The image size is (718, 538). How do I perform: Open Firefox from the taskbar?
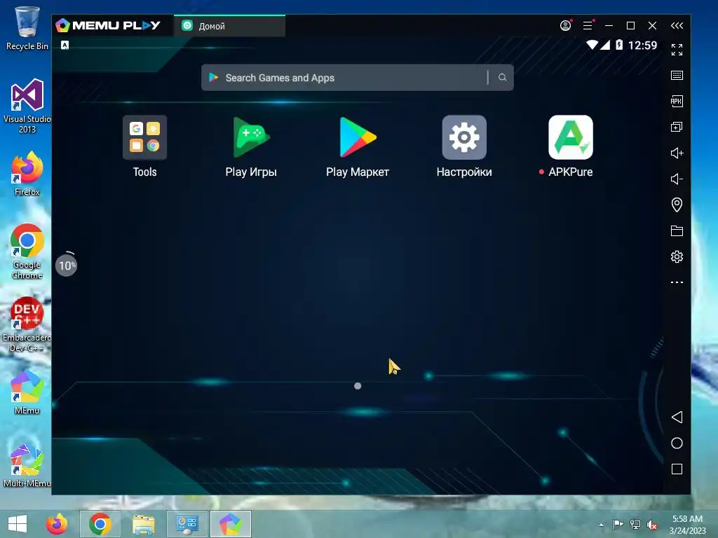pos(56,524)
